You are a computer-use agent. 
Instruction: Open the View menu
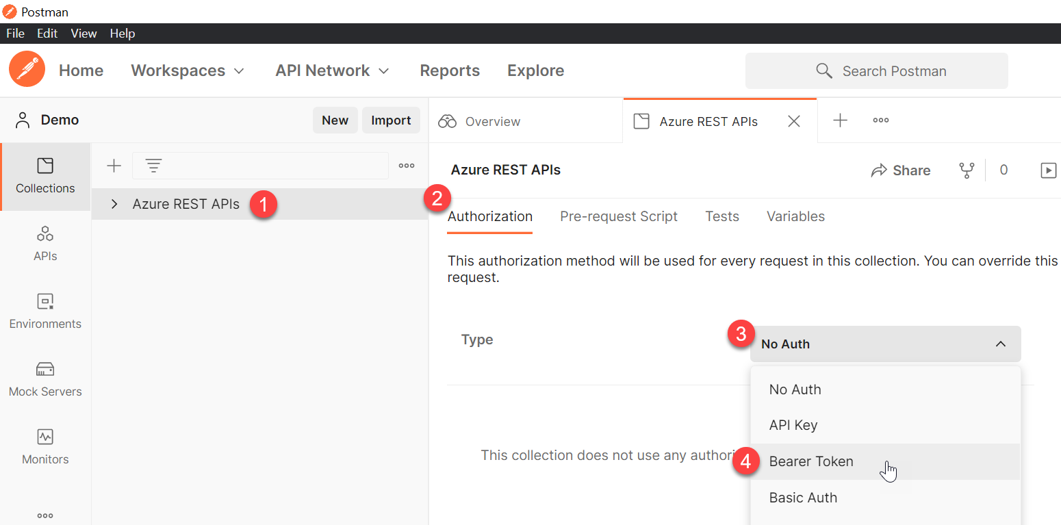coord(84,34)
